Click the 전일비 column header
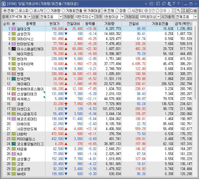Viewport: 199px width, 179px height. click(x=134, y=24)
